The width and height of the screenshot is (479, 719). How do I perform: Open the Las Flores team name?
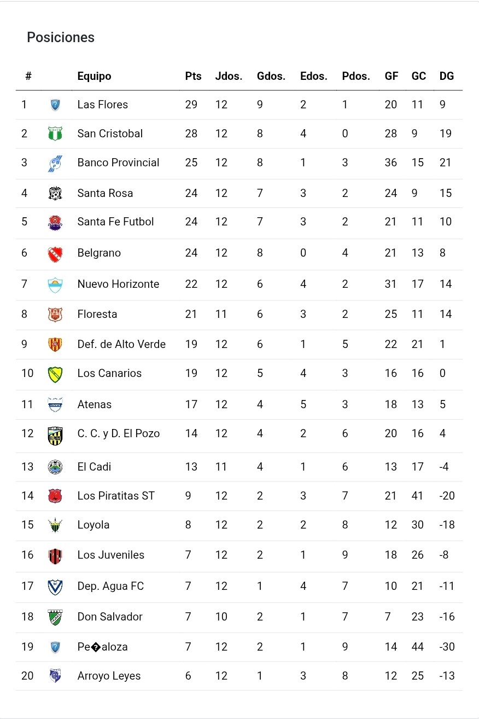point(103,105)
